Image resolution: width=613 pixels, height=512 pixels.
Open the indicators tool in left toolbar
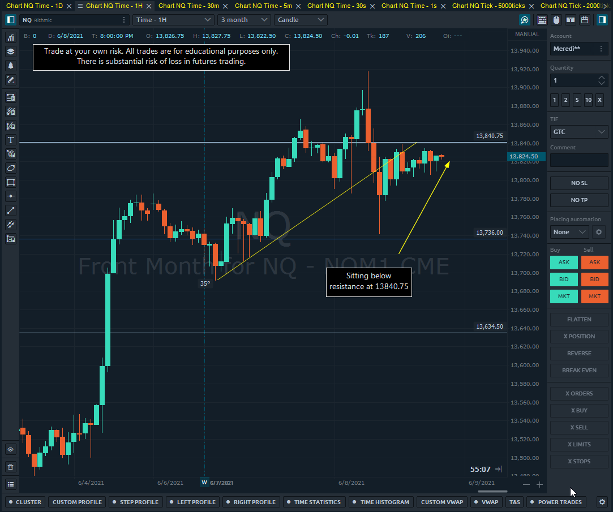tap(11, 37)
